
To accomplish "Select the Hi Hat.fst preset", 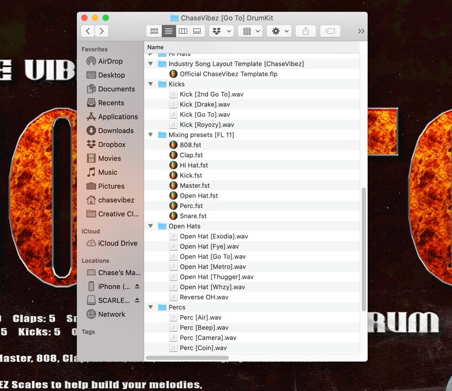I will click(252, 165).
